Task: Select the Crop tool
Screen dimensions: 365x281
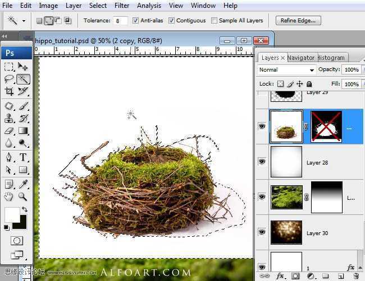Action: 9,91
